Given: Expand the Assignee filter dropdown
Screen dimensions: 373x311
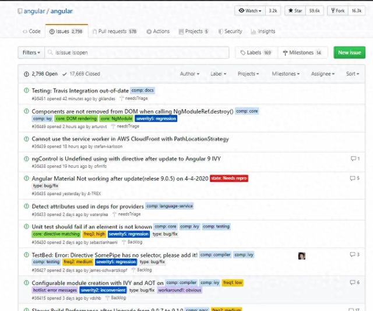Looking at the screenshot, I should pyautogui.click(x=323, y=74).
